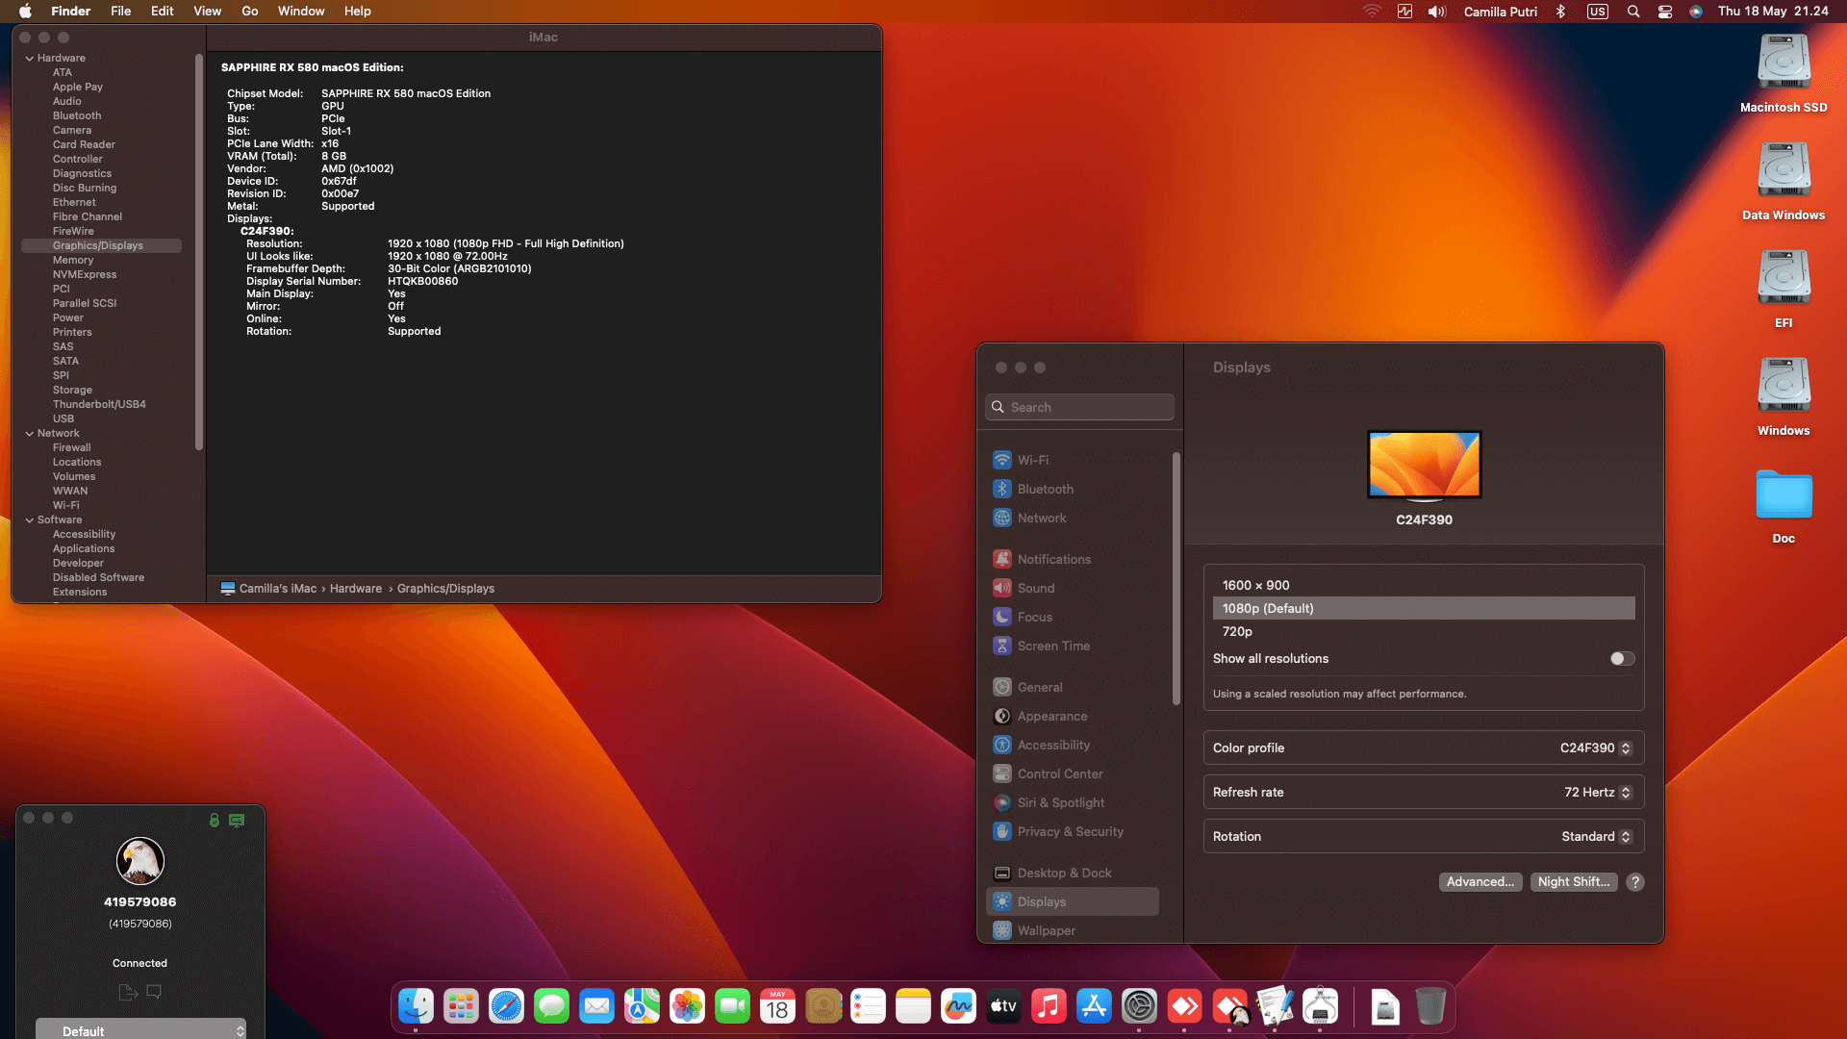Collapse the Hardware section in System Information
This screenshot has height=1039, width=1847.
click(x=30, y=59)
